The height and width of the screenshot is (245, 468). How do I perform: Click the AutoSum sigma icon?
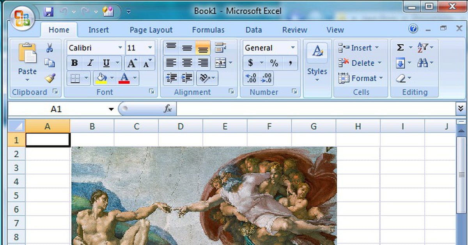(400, 47)
